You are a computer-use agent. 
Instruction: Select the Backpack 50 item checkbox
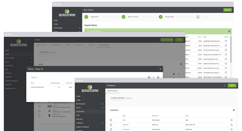tap(39, 115)
